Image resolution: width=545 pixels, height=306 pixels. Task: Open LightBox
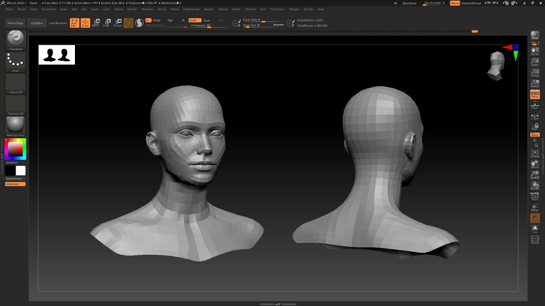coord(37,23)
